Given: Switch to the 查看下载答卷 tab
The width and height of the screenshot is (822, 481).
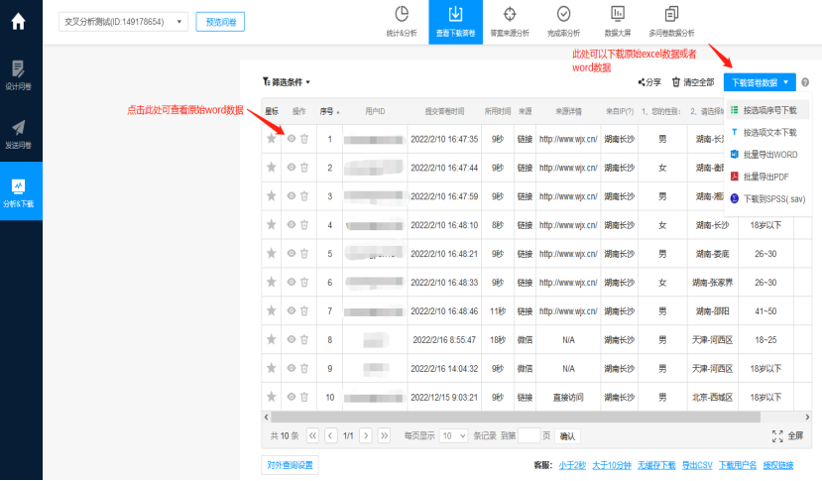Looking at the screenshot, I should [x=455, y=22].
